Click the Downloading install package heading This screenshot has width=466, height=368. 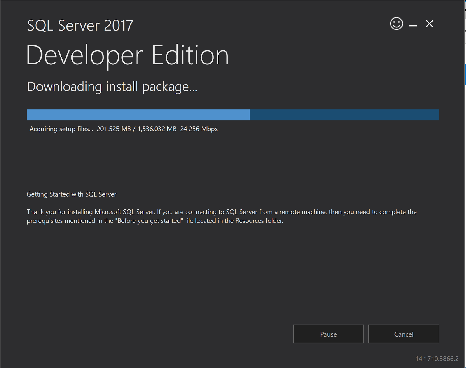point(112,87)
